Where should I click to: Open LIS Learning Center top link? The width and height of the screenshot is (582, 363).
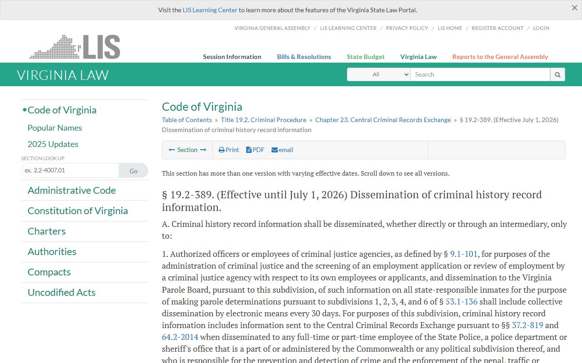click(x=348, y=28)
